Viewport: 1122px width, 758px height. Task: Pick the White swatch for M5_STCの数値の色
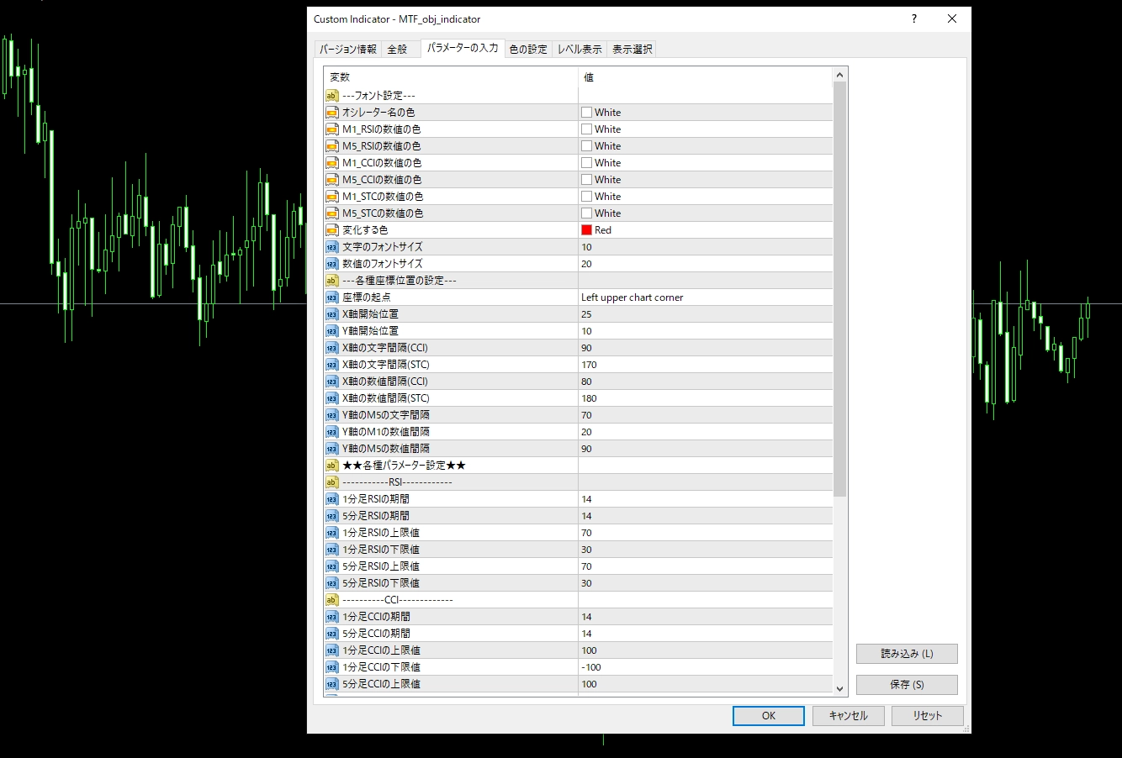[x=587, y=213]
